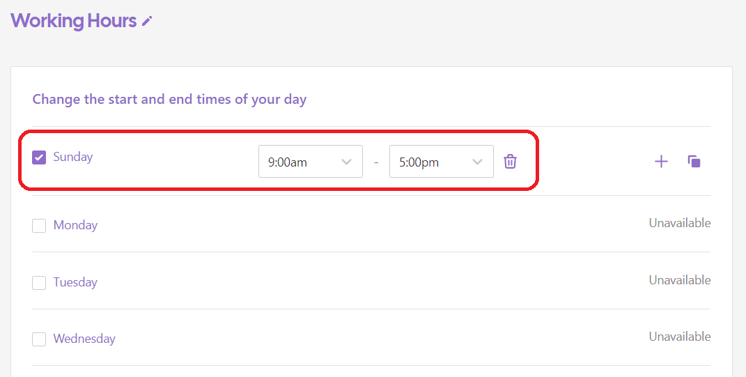Click the pencil edit icon beside Working Hours
746x377 pixels.
point(146,22)
